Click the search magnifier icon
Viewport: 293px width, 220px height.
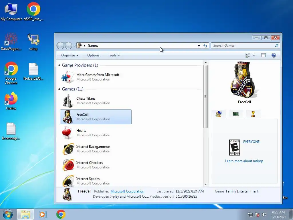(x=277, y=46)
